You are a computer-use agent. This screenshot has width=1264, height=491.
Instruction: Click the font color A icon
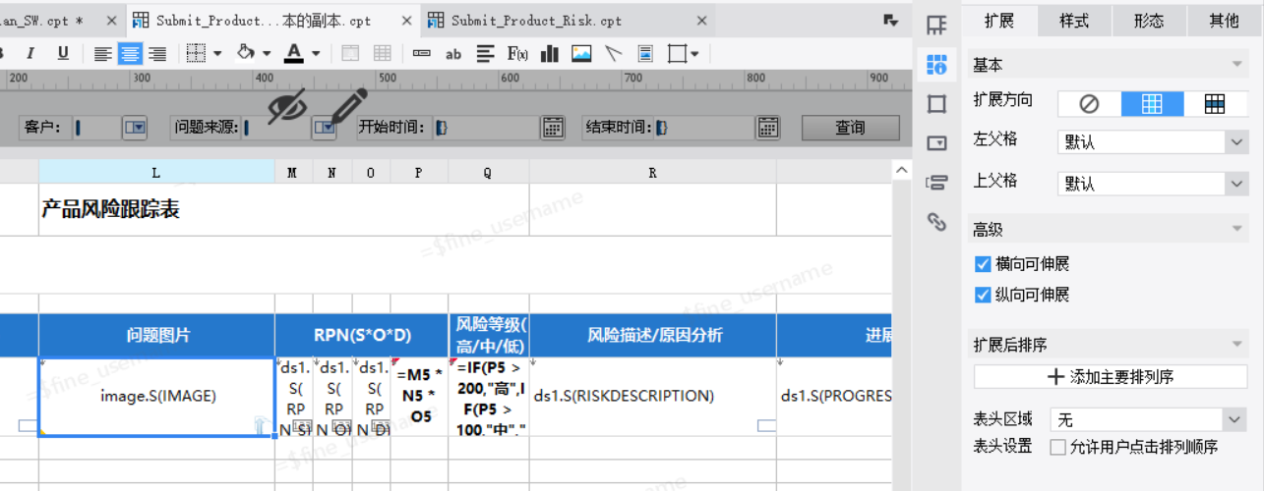tap(294, 54)
